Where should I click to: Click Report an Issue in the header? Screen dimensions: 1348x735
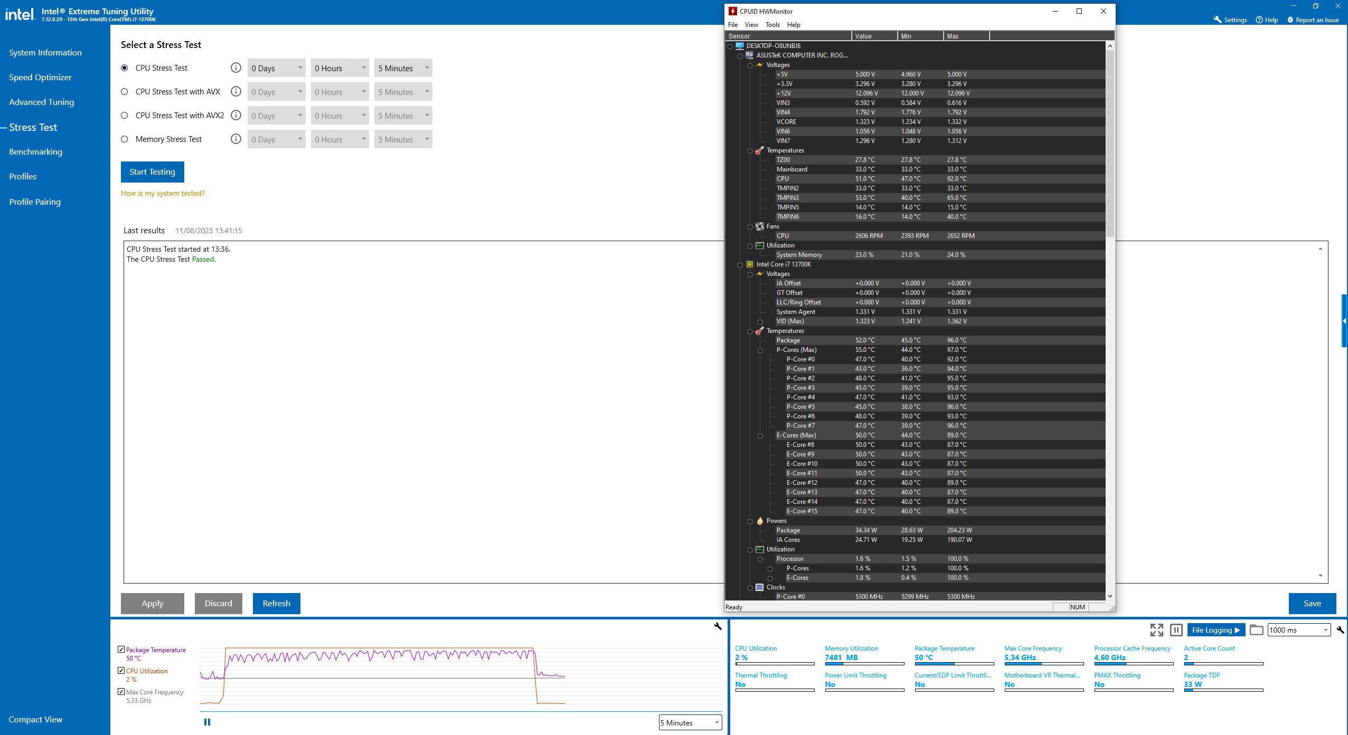tap(1313, 20)
